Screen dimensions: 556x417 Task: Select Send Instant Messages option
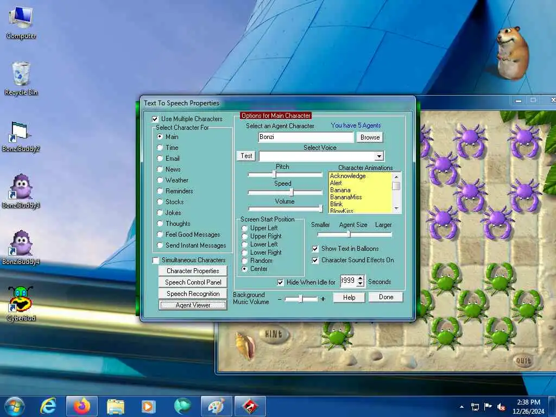pos(160,245)
